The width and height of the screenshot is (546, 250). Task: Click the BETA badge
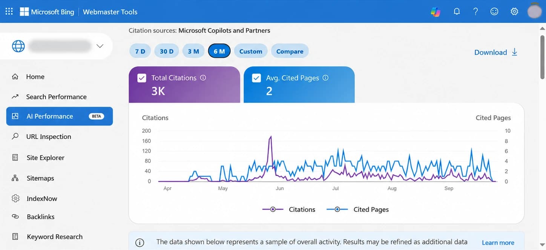tap(97, 116)
